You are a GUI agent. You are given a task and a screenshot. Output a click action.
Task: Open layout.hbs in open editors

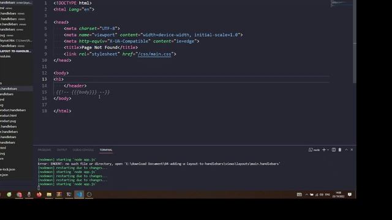coord(16,40)
